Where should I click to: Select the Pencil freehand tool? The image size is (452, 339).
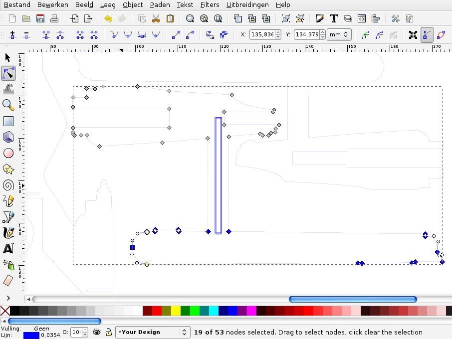[8, 201]
